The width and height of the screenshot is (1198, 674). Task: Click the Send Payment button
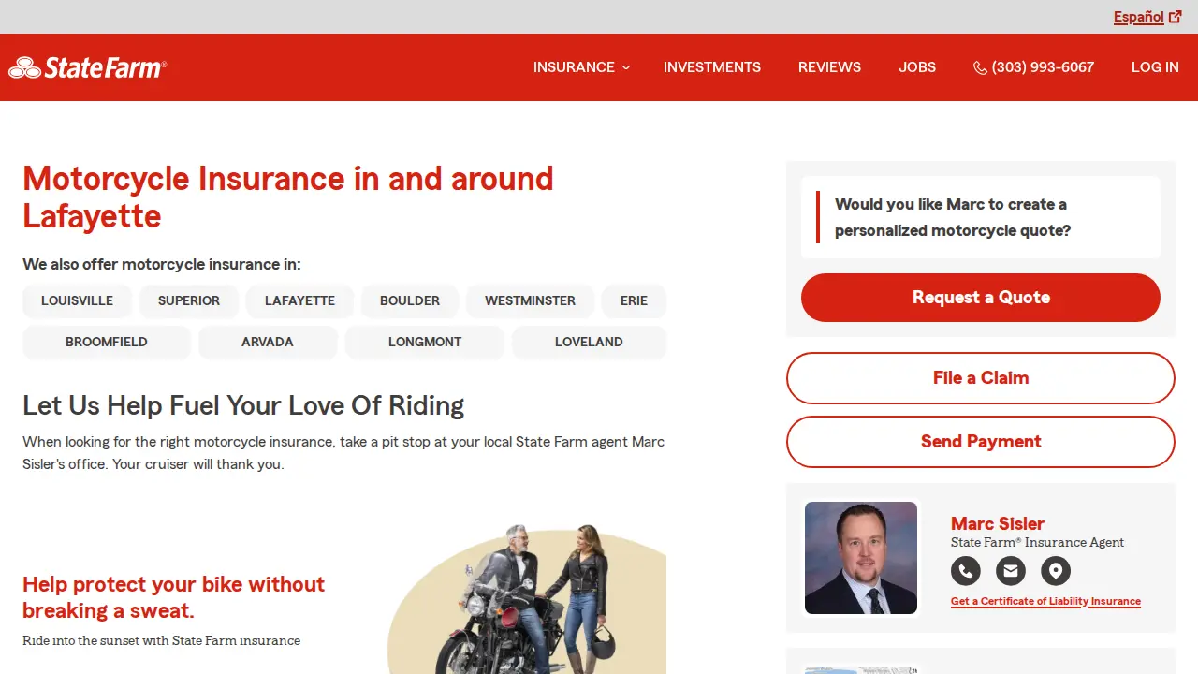(981, 442)
